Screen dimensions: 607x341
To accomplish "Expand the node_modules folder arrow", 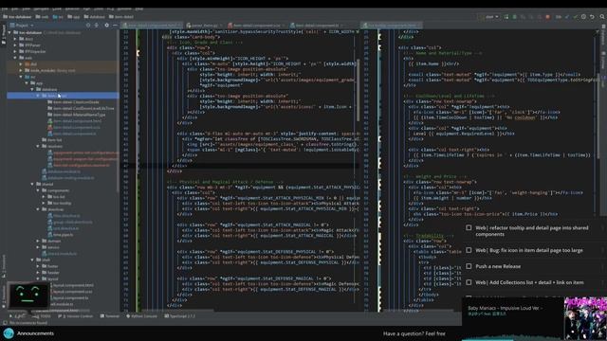I will click(21, 70).
